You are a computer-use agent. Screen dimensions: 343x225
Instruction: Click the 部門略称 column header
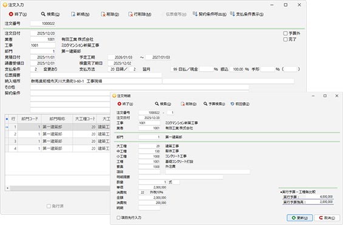pyautogui.click(x=57, y=119)
